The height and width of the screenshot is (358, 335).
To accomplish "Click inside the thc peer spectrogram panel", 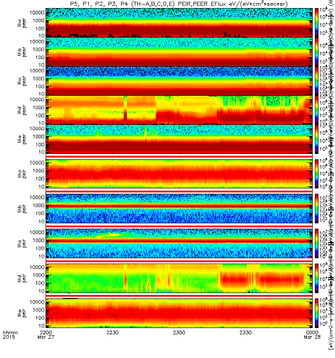I will click(179, 81).
